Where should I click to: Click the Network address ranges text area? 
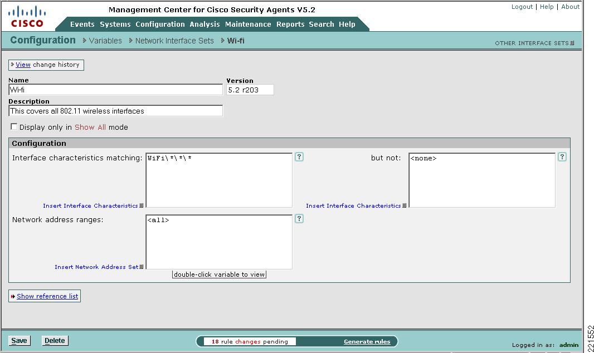219,242
